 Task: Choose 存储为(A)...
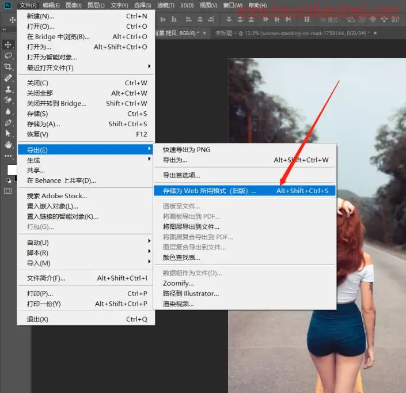(86, 124)
